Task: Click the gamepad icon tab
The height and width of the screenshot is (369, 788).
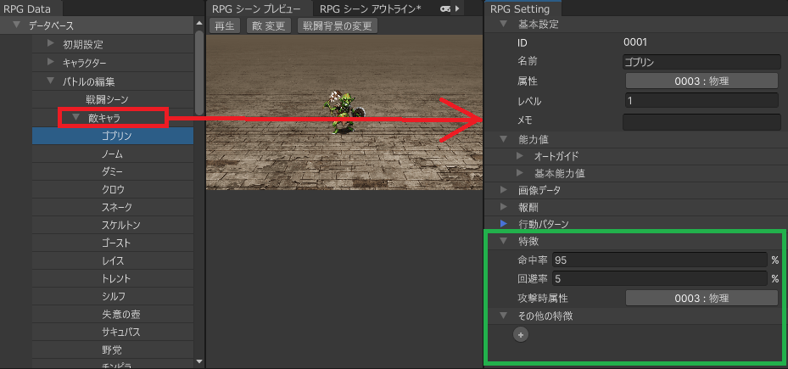Action: coord(444,8)
